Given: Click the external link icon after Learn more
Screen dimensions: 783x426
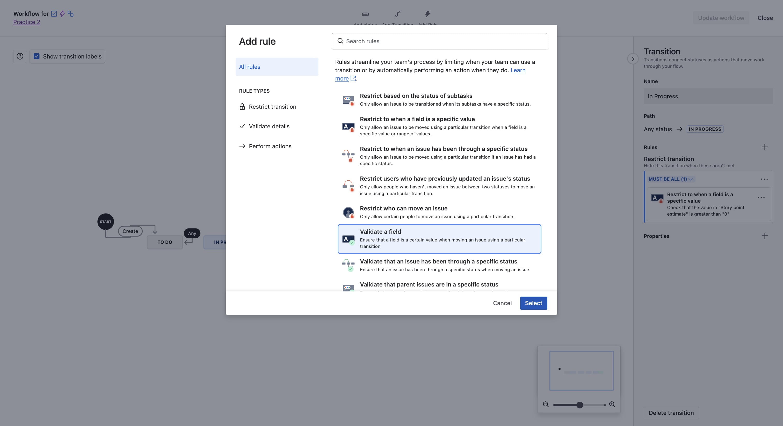Looking at the screenshot, I should pos(353,78).
